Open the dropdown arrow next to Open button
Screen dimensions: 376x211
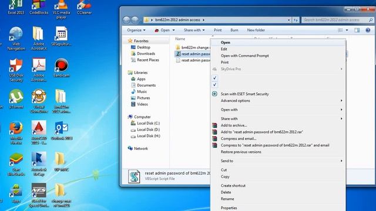[173, 30]
